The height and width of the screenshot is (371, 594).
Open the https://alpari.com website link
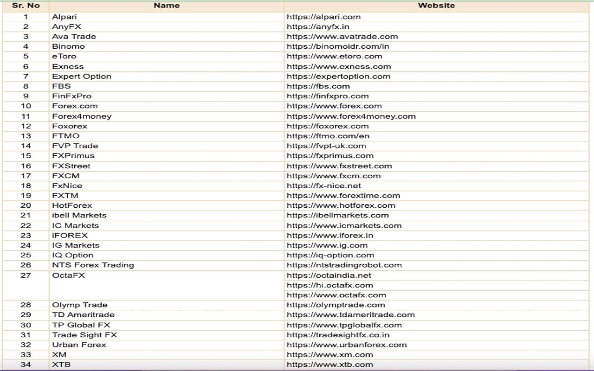click(323, 17)
